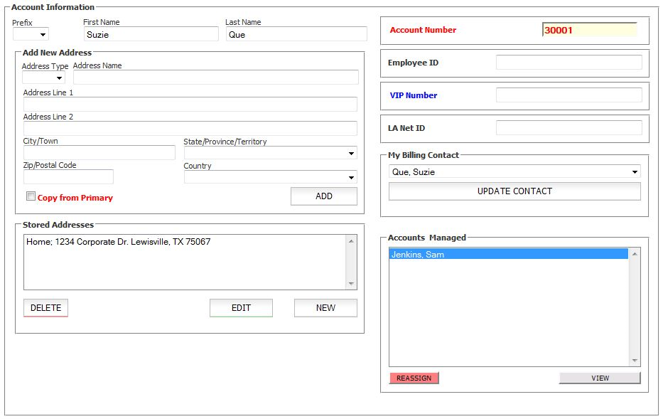Click the Zip/Postal Code field
The image size is (663, 419).
point(68,177)
